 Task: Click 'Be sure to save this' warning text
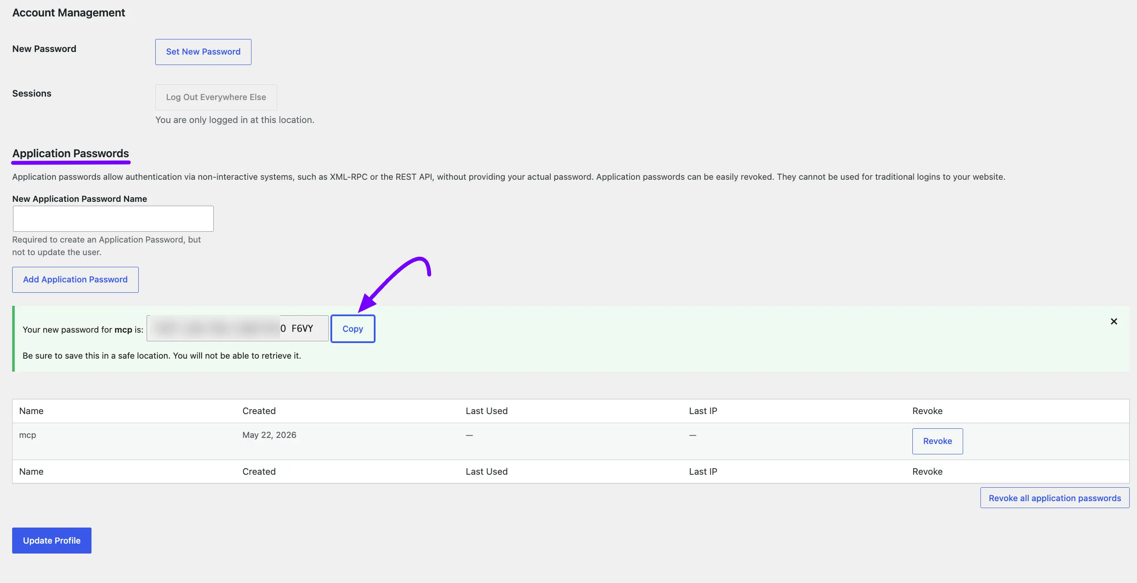162,356
